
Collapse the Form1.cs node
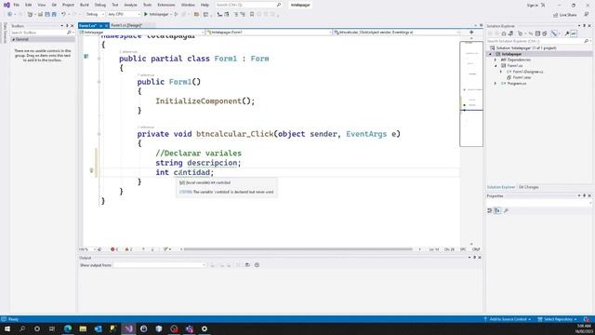(496, 66)
